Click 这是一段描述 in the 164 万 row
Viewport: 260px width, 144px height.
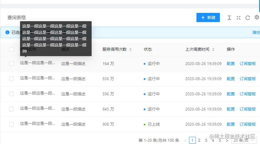click(x=73, y=64)
